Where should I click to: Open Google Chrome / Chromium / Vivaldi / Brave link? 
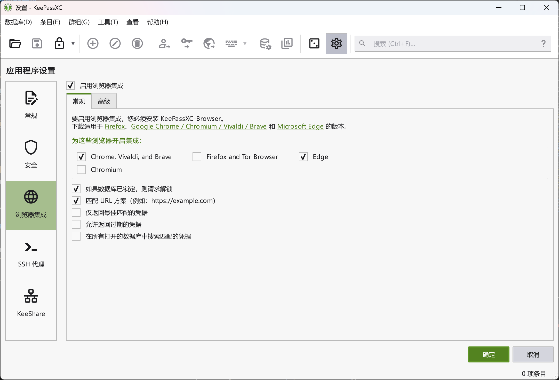coord(199,126)
